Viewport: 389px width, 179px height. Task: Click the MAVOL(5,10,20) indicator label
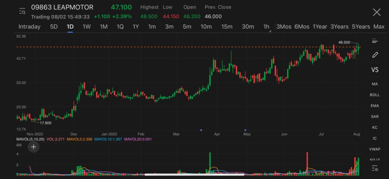click(x=30, y=139)
